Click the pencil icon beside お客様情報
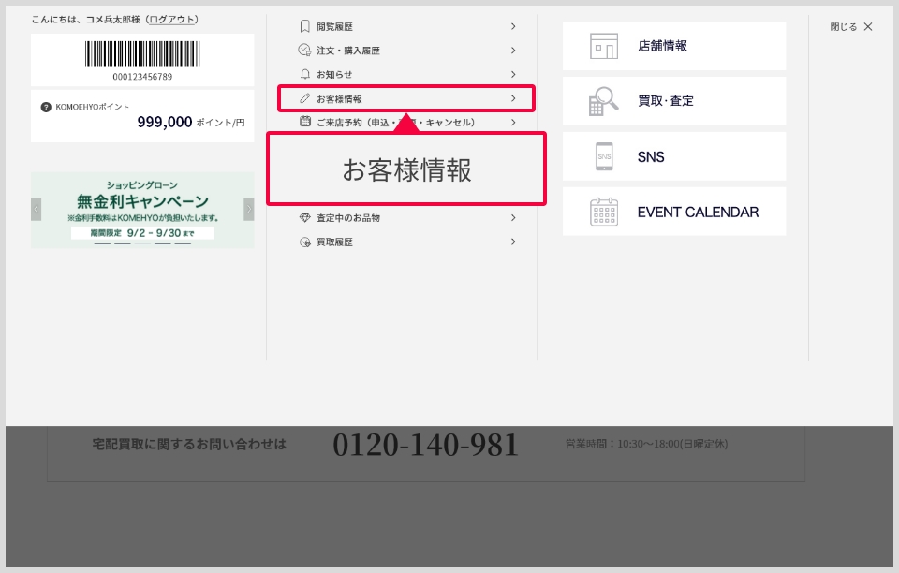The image size is (899, 573). 304,98
